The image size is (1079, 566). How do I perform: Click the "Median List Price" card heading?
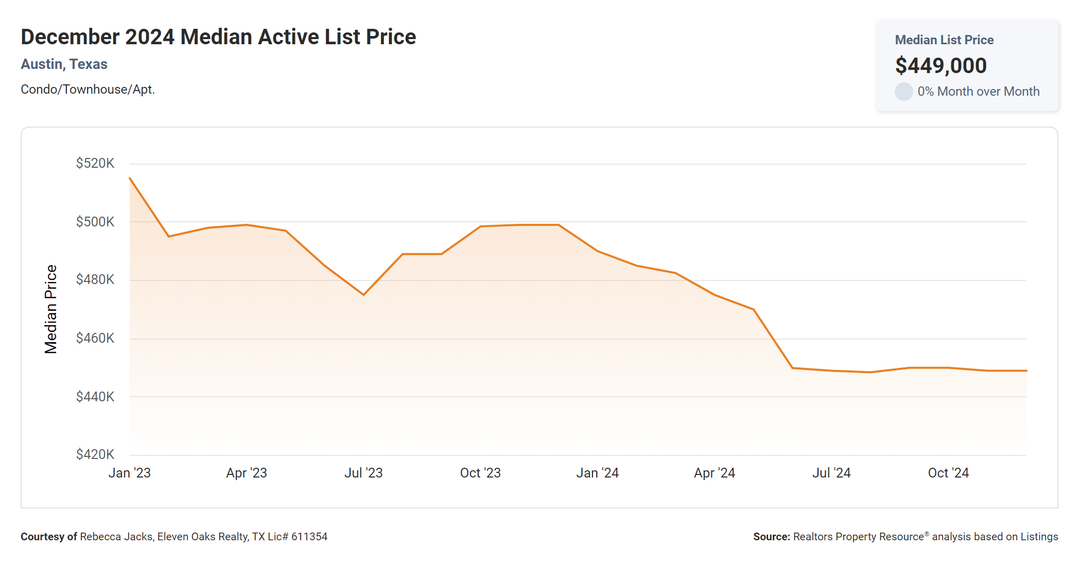point(944,40)
